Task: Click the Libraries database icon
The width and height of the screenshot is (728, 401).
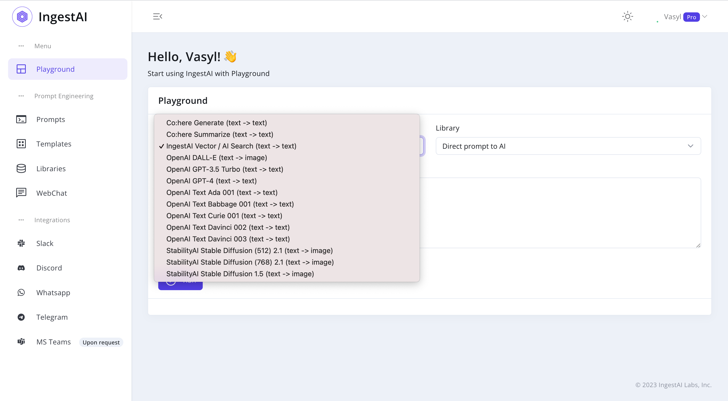Action: [21, 168]
